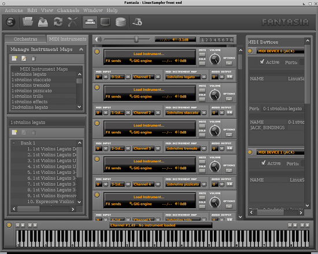Open the Actions menu

pos(14,10)
